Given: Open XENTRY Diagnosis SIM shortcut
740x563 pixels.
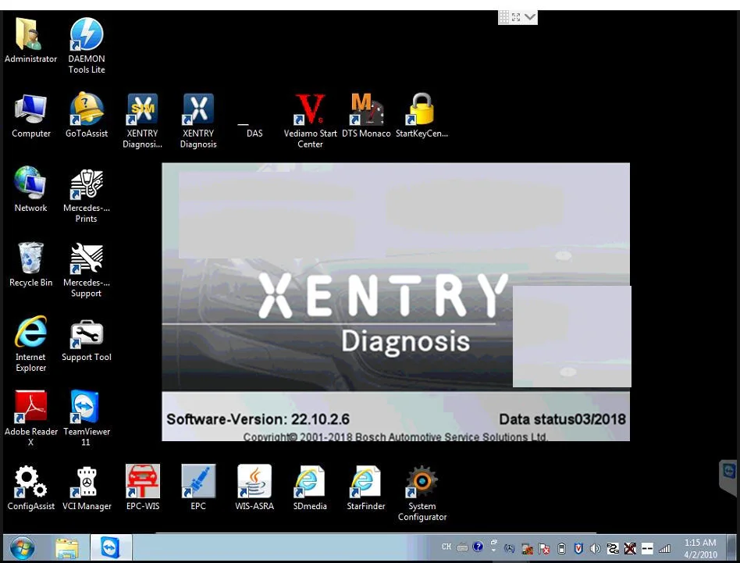Looking at the screenshot, I should (142, 120).
